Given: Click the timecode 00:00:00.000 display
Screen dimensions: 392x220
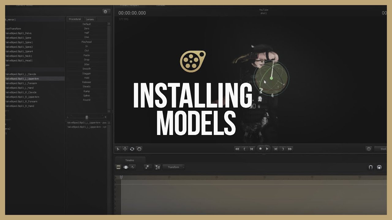Looking at the screenshot, I should [x=132, y=13].
